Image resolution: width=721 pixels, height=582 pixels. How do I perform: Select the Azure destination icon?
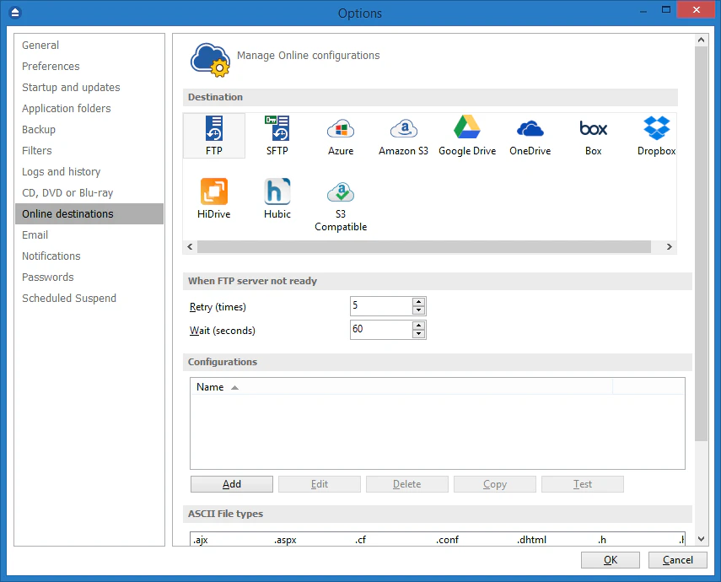point(341,135)
